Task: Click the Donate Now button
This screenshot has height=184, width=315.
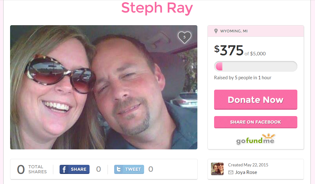Action: click(255, 100)
